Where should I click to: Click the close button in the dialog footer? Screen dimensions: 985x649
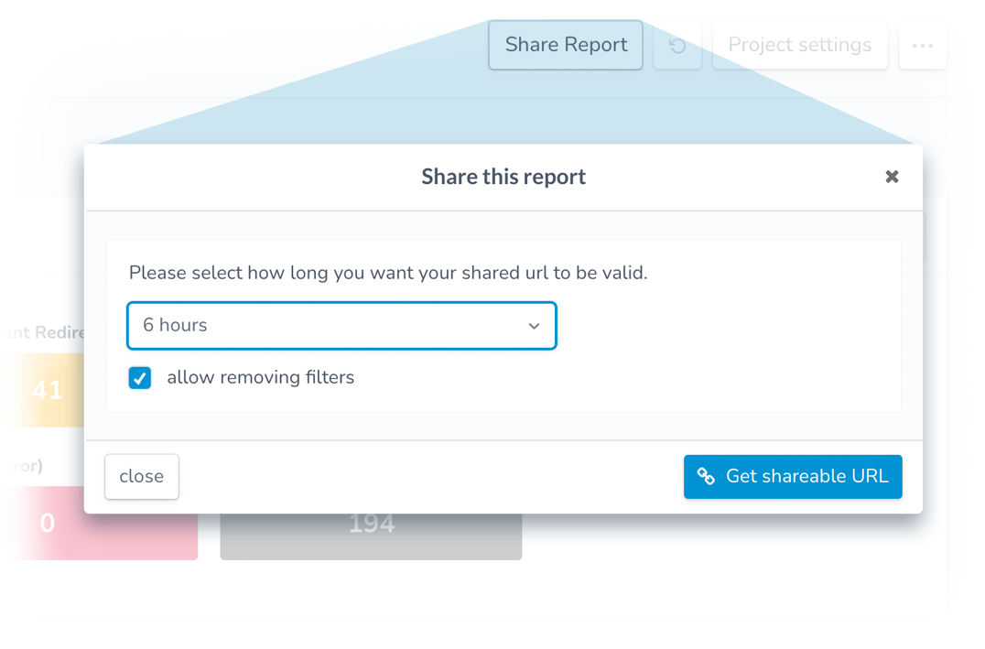click(142, 476)
